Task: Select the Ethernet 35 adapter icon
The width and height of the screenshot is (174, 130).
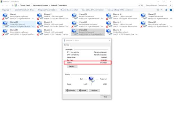Action: pyautogui.click(x=74, y=16)
